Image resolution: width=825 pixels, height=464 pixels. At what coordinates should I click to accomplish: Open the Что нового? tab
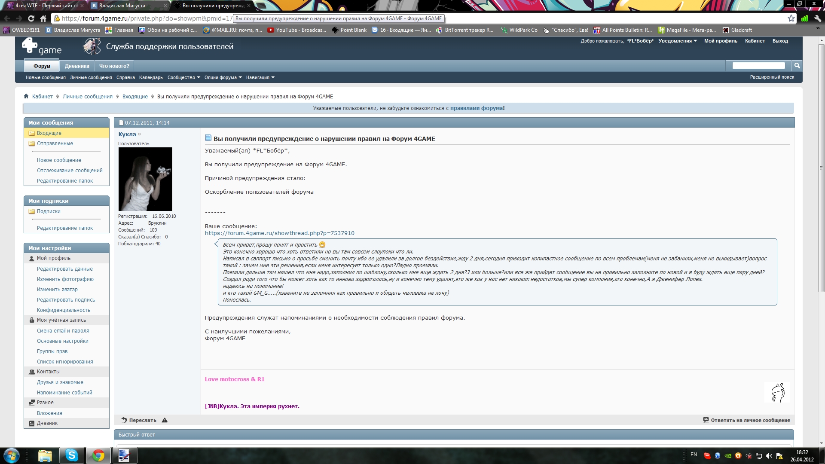tap(114, 66)
